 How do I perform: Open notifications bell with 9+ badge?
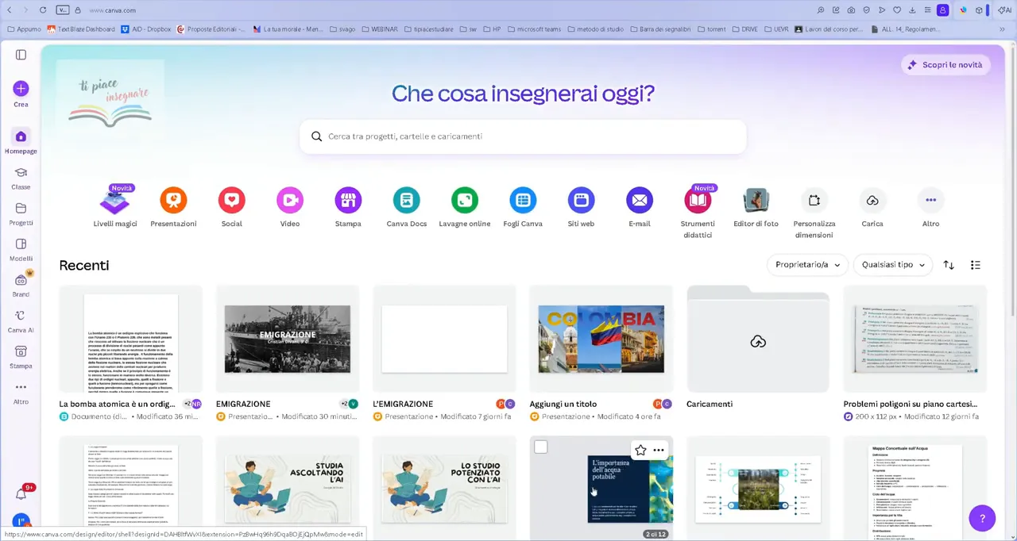pos(21,494)
